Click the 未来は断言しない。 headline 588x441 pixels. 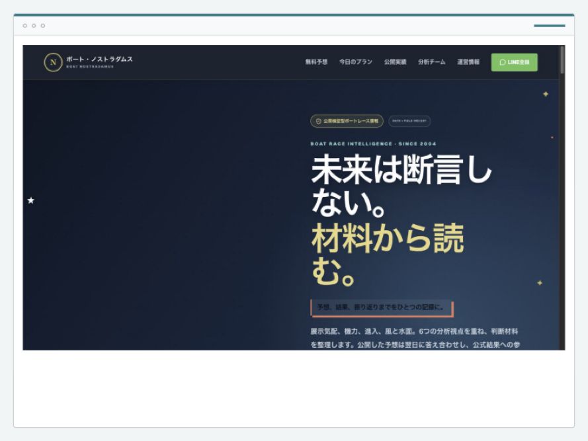point(401,186)
